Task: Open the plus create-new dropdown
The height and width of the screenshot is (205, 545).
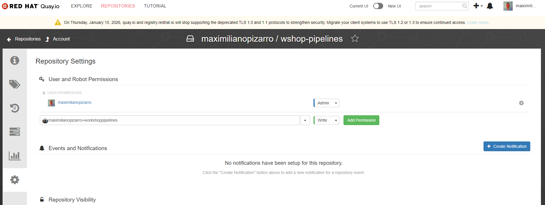Action: pos(478,6)
